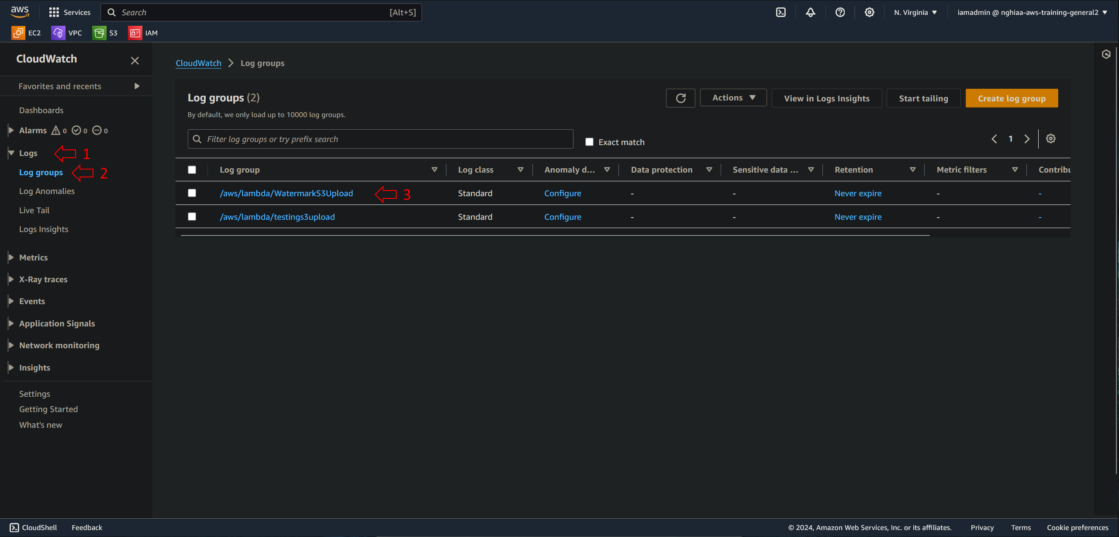
Task: Expand the Events section
Action: tap(11, 301)
